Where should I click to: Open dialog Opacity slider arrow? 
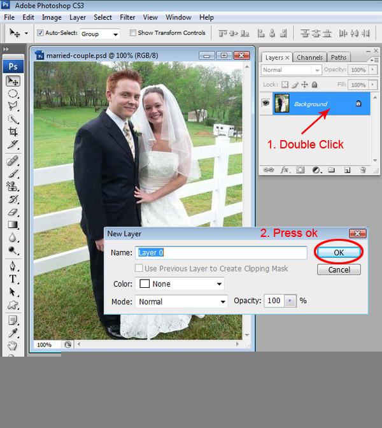click(290, 301)
